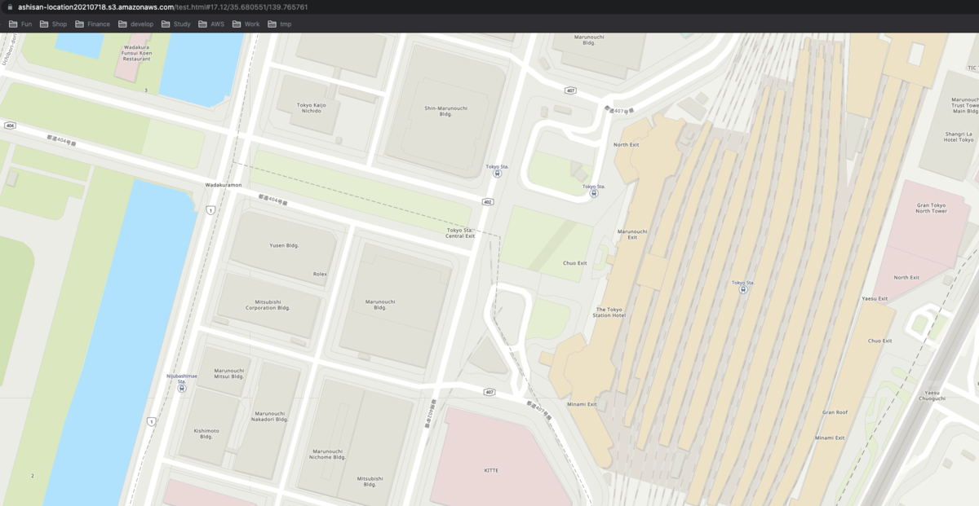Click the Rolex label on the map
979x506 pixels.
click(x=320, y=274)
